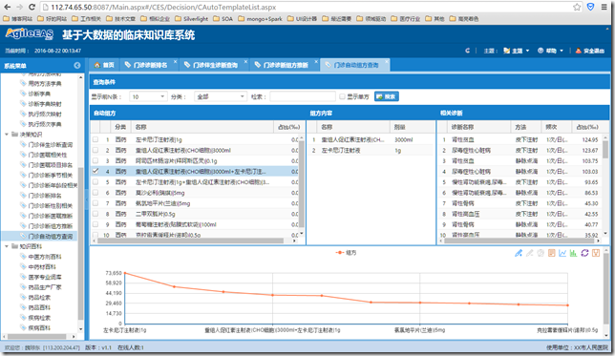Enable the 显示单方 checkbox
The width and height of the screenshot is (615, 356).
343,96
